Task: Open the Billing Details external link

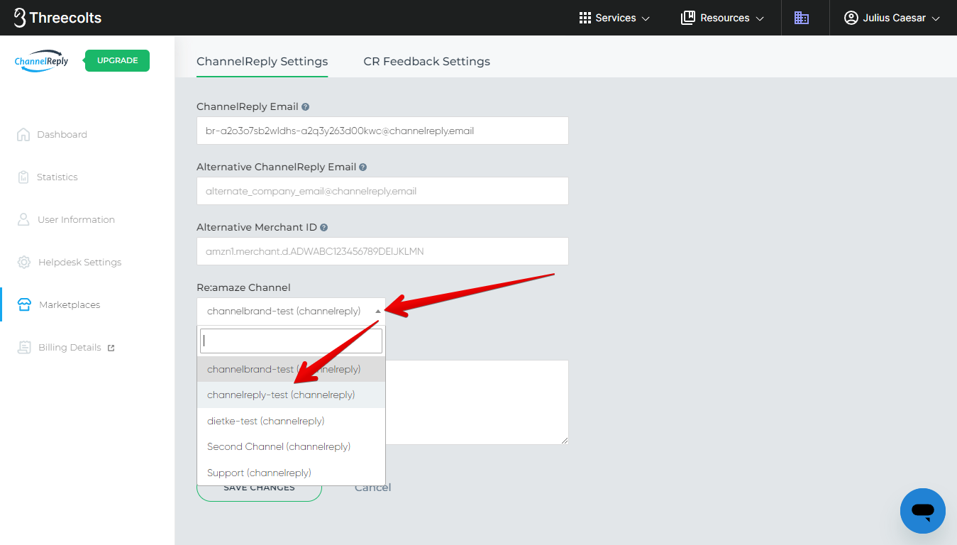Action: [x=70, y=348]
